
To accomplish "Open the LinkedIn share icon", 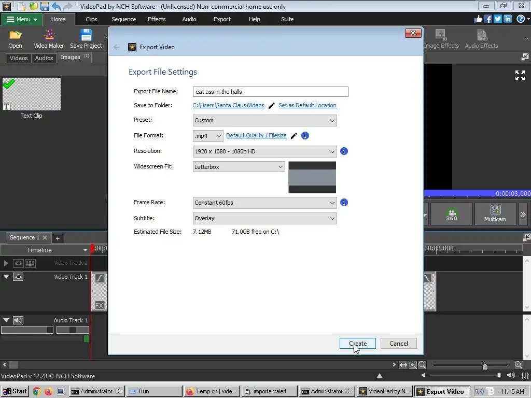I will click(507, 19).
